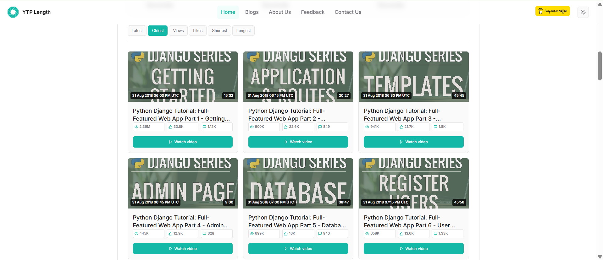This screenshot has height=260, width=603.
Task: Open the Application & Routes video thumbnail
Action: (298, 77)
